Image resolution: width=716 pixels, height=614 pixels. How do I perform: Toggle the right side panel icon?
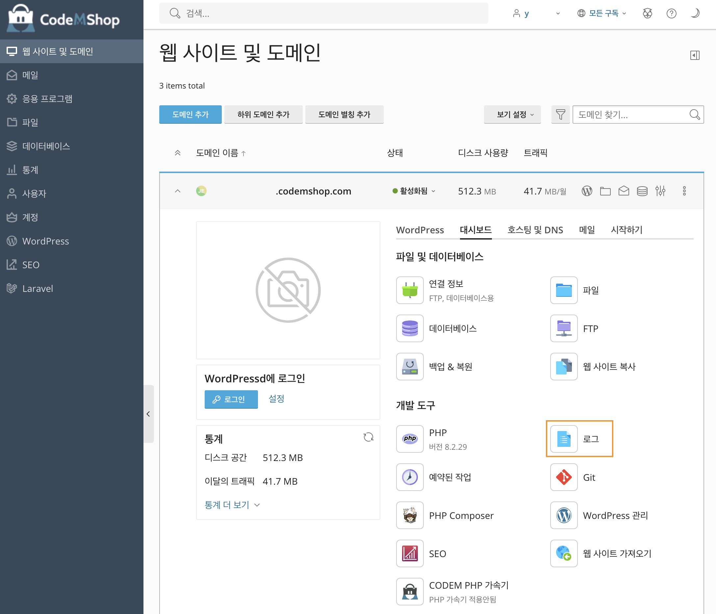pos(695,55)
